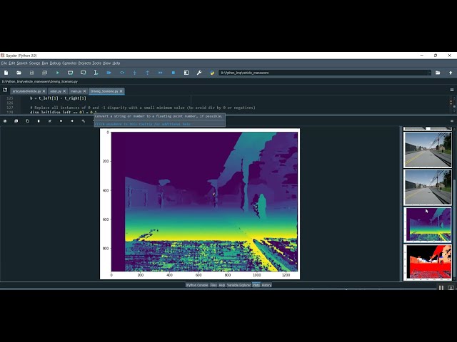Open the Run menu
Image resolution: width=457 pixels, height=342 pixels.
pyautogui.click(x=45, y=63)
